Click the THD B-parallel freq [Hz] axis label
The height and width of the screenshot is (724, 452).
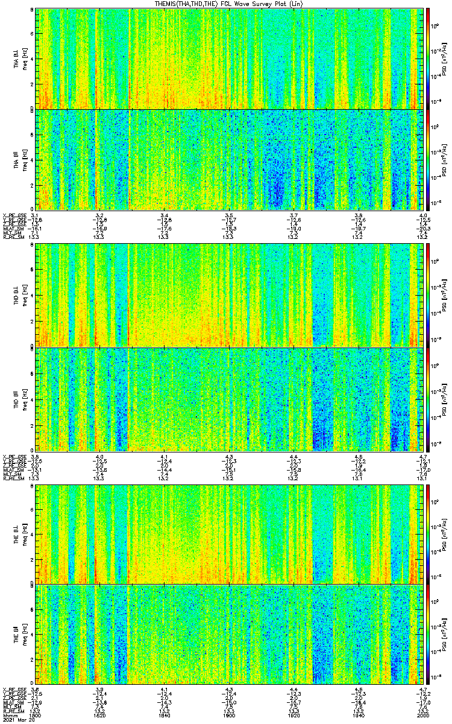click(25, 399)
